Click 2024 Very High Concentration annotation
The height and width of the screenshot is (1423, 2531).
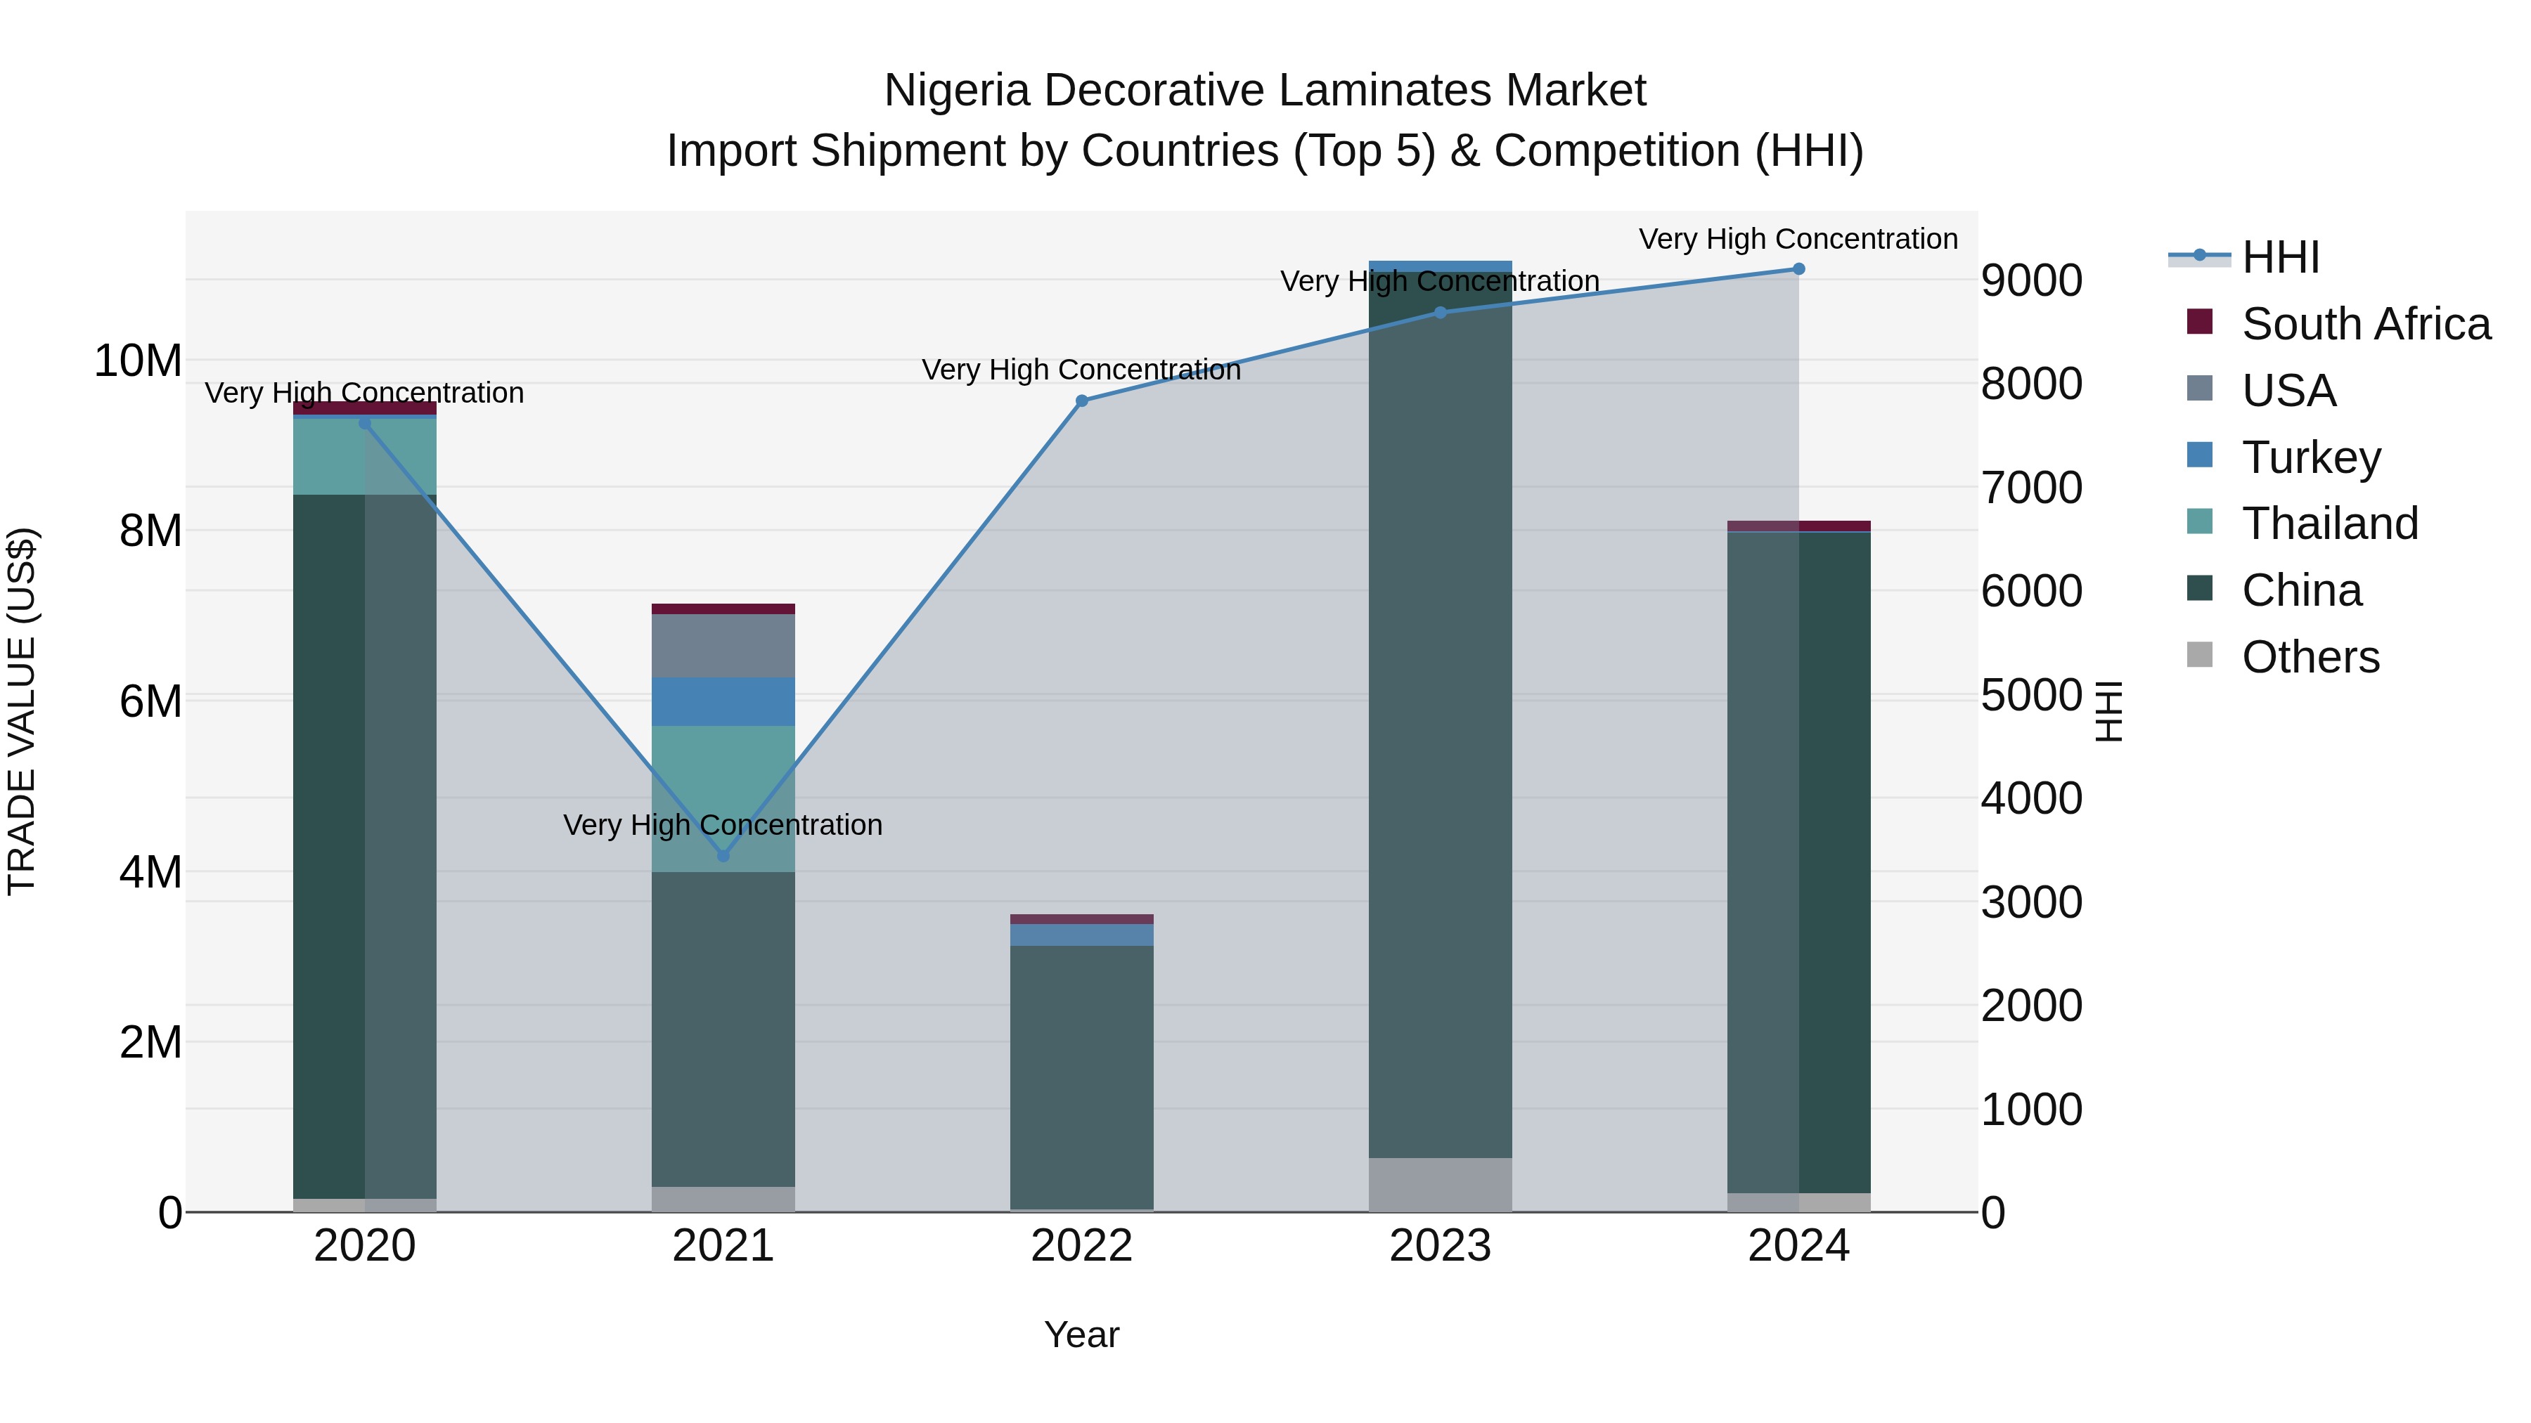1798,239
